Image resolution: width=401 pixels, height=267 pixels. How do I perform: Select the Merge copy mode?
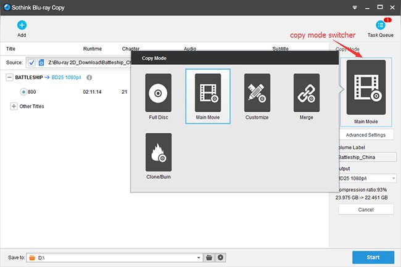pyautogui.click(x=307, y=97)
